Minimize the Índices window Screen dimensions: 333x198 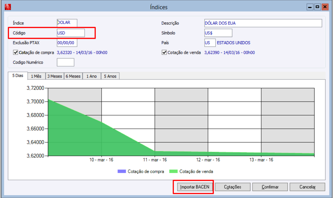310,7
